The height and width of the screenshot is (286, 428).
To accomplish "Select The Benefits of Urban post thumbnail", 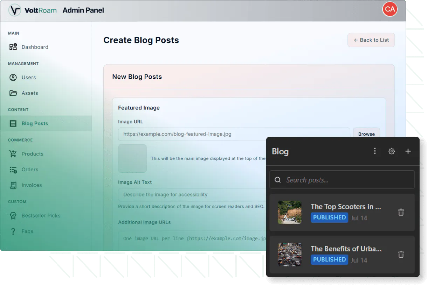I will pos(290,255).
